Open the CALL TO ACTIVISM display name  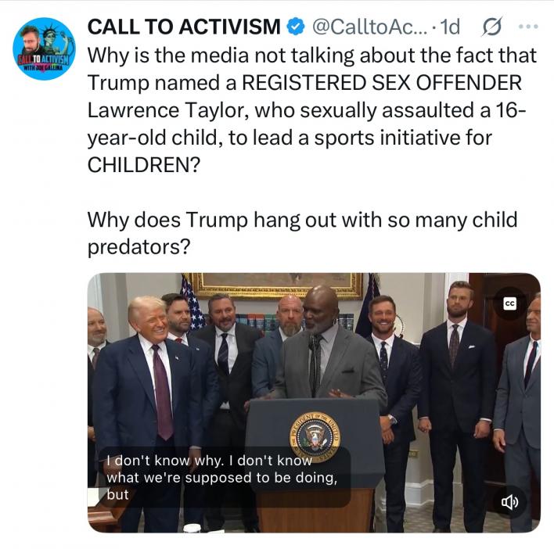pyautogui.click(x=184, y=27)
